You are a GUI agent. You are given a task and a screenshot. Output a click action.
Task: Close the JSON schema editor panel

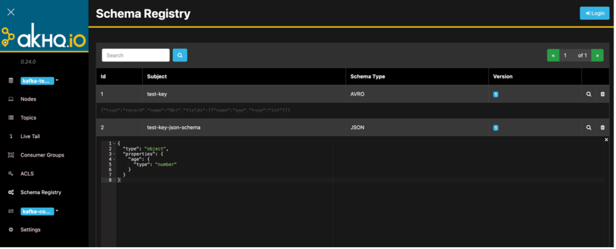pos(606,140)
